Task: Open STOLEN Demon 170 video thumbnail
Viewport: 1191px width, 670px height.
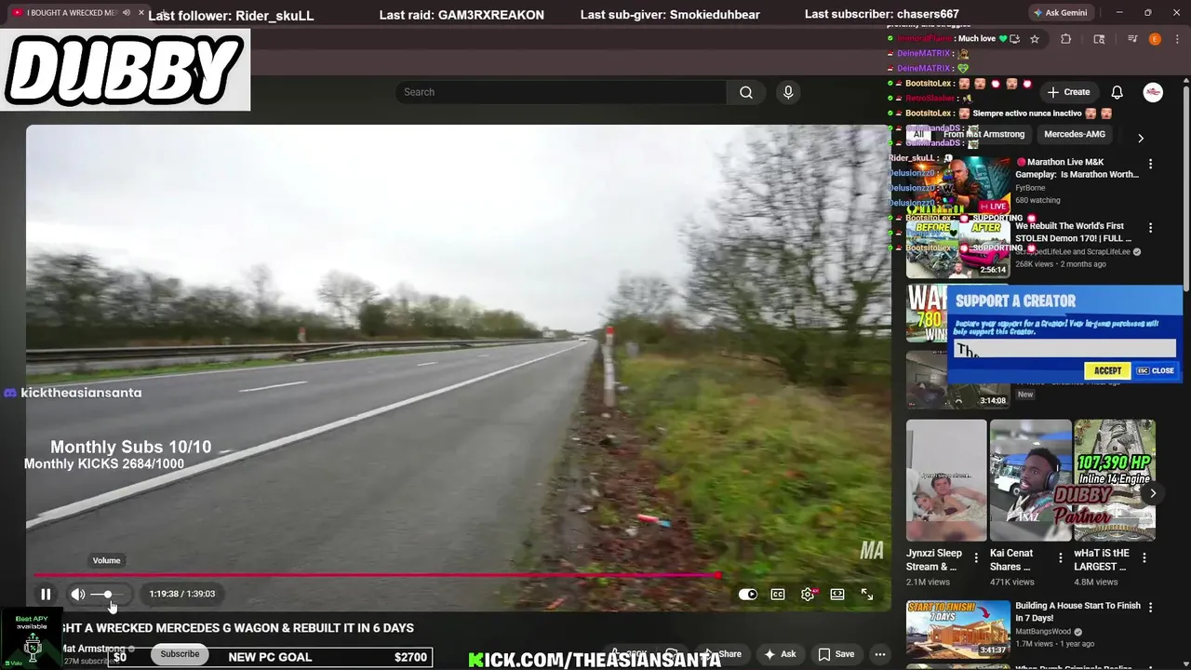Action: coord(957,249)
